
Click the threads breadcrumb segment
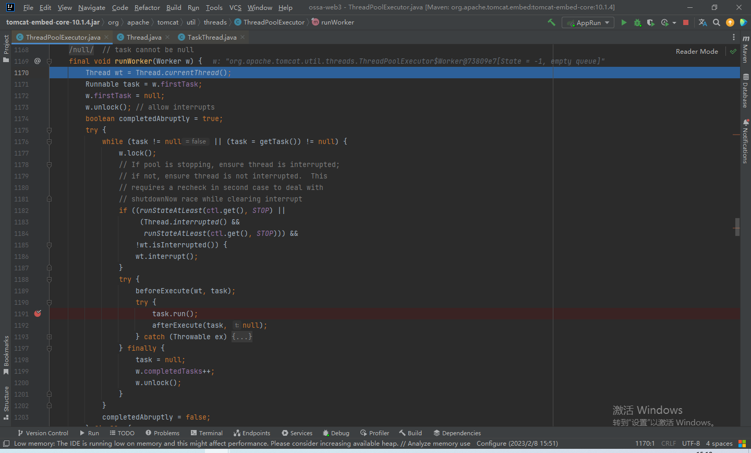coord(215,22)
